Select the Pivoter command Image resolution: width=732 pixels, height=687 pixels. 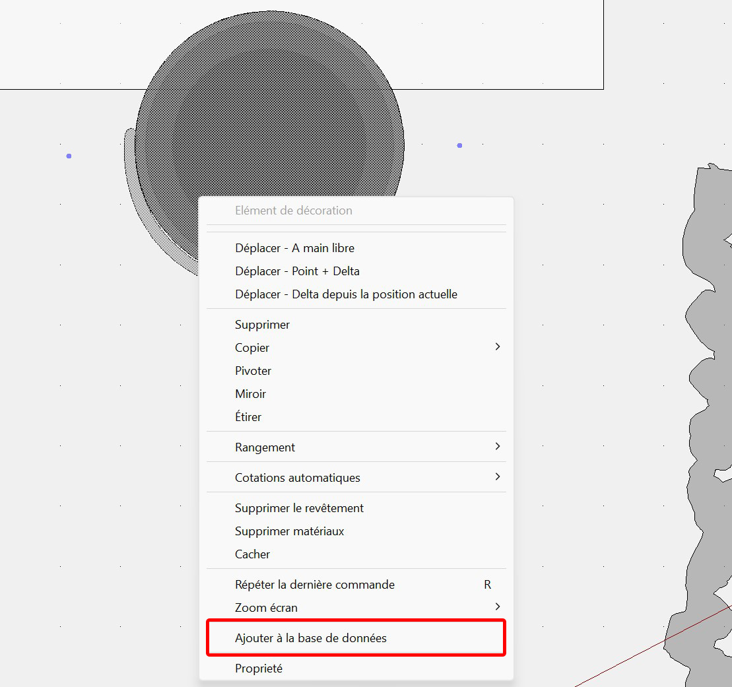pos(253,371)
